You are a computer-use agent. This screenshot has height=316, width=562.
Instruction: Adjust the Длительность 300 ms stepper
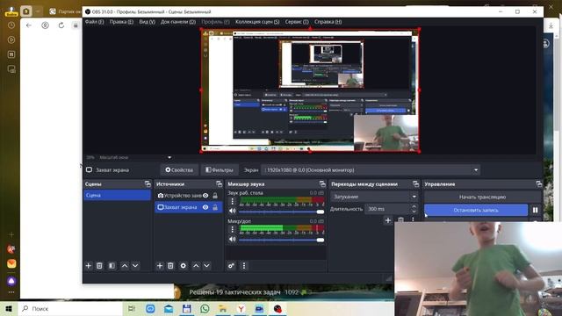pyautogui.click(x=414, y=209)
